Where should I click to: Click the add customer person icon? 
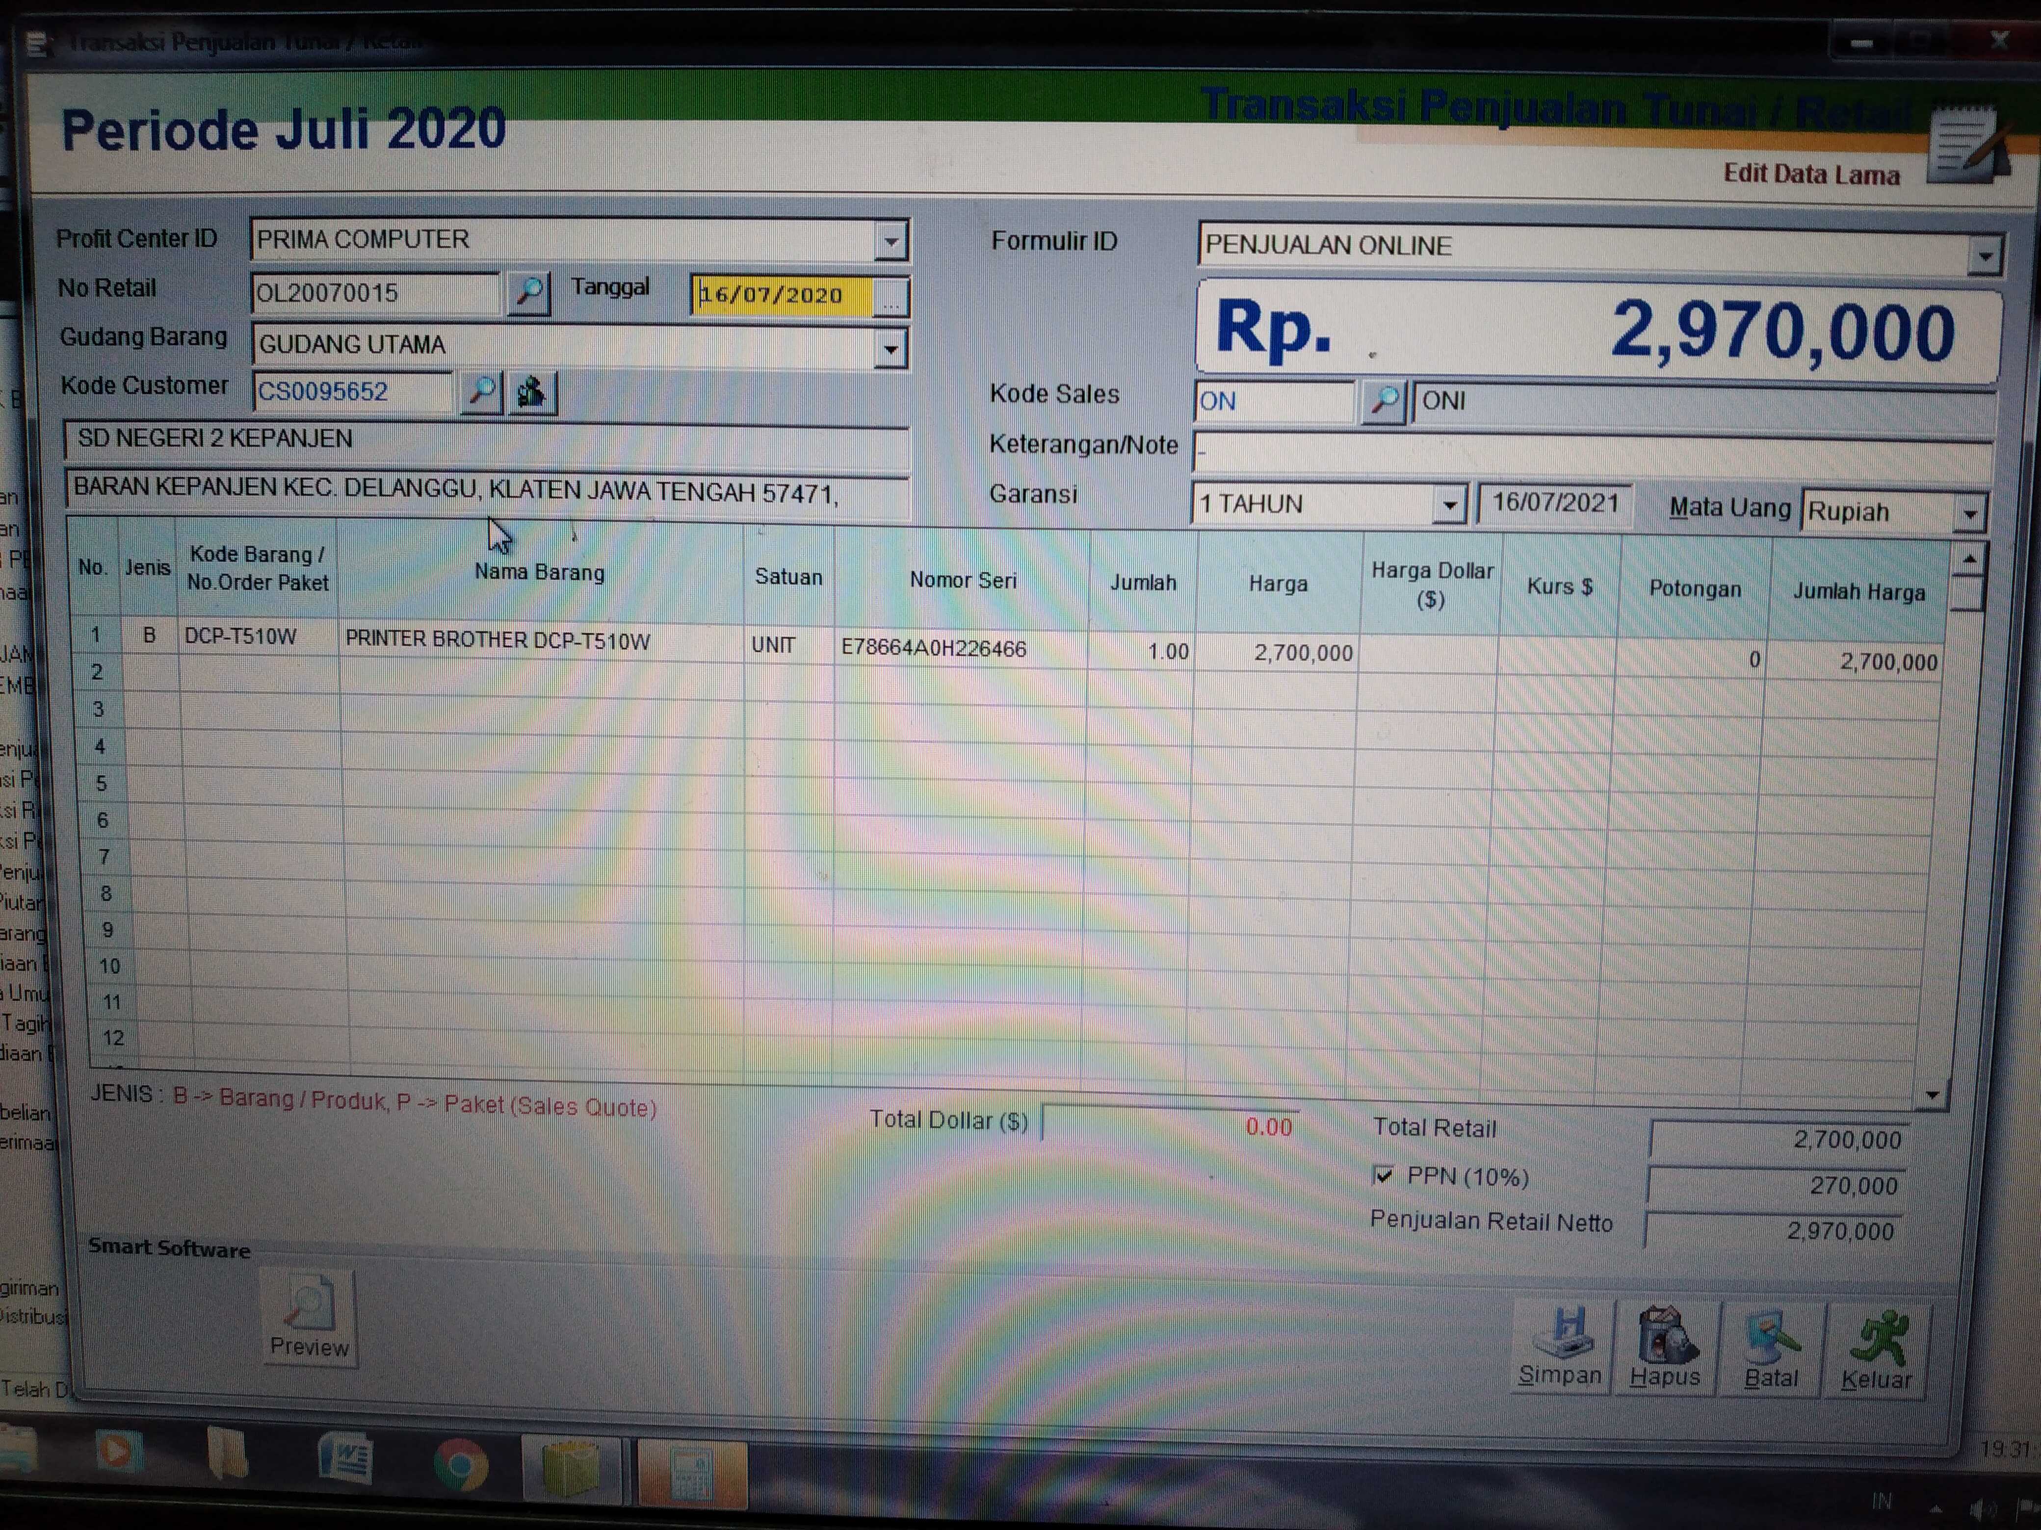point(532,393)
